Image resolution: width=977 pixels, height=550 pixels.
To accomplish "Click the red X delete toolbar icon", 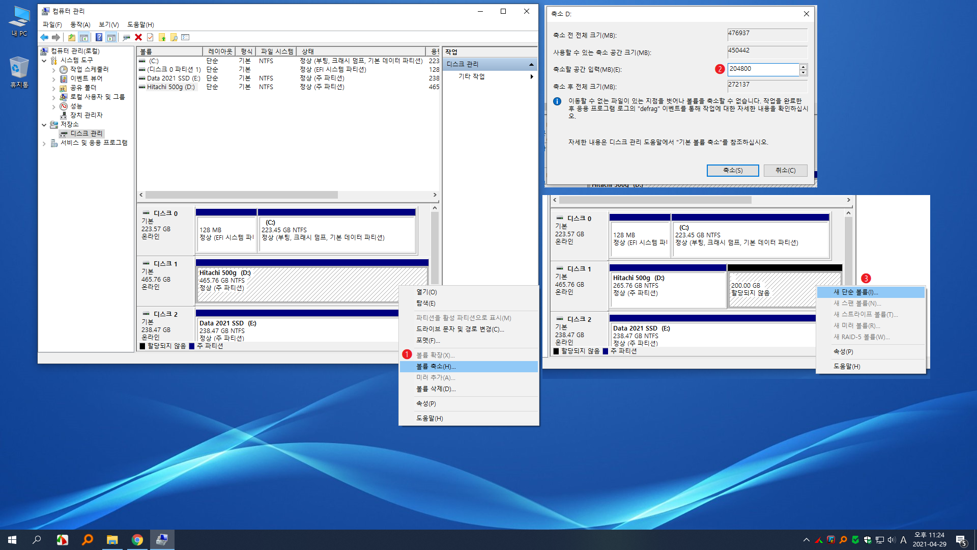I will coord(138,37).
